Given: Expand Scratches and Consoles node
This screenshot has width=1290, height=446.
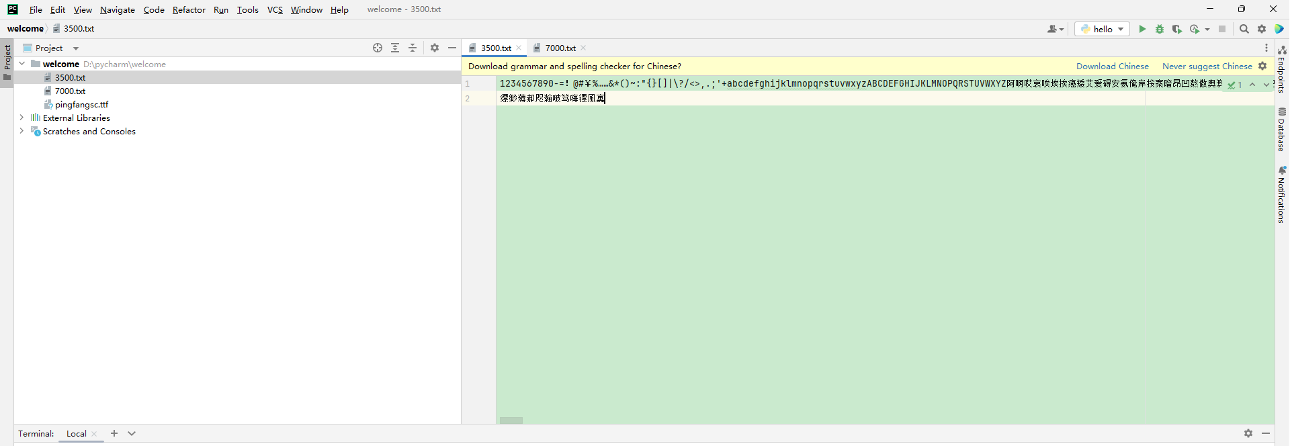Looking at the screenshot, I should pos(22,131).
